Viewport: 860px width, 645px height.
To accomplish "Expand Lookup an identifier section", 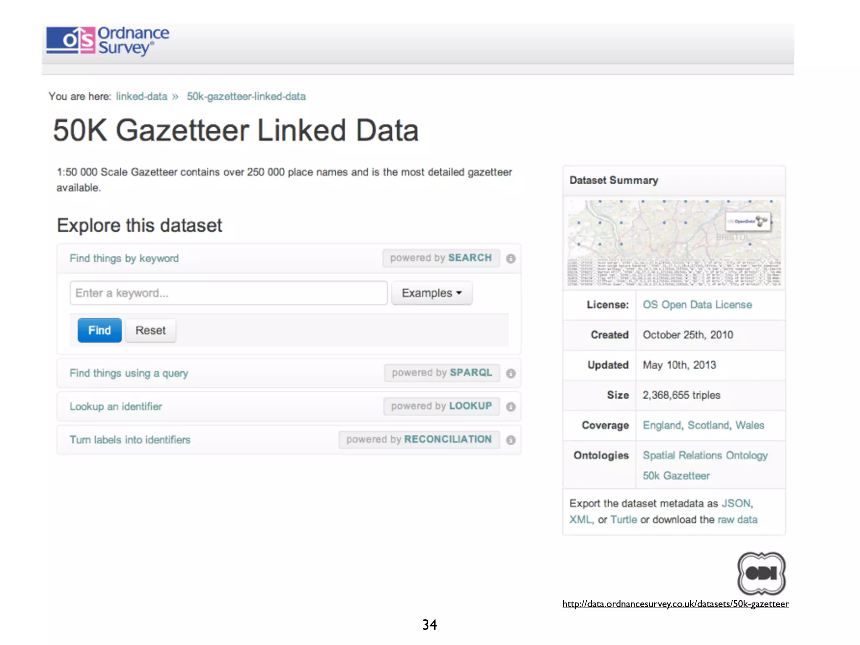I will [116, 406].
